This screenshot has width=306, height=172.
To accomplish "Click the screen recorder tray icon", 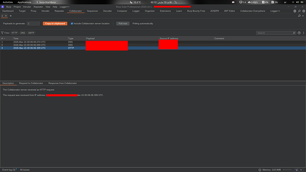I will (x=233, y=2).
